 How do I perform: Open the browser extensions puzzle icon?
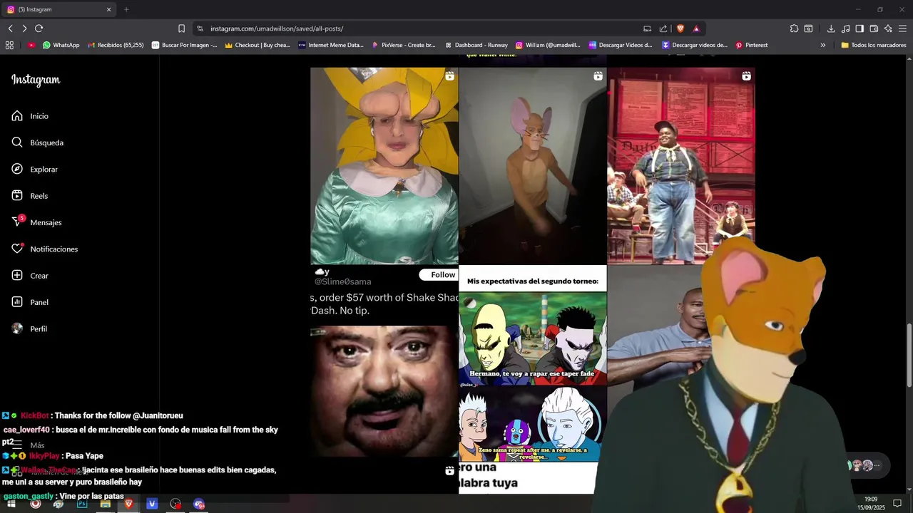[x=794, y=28]
